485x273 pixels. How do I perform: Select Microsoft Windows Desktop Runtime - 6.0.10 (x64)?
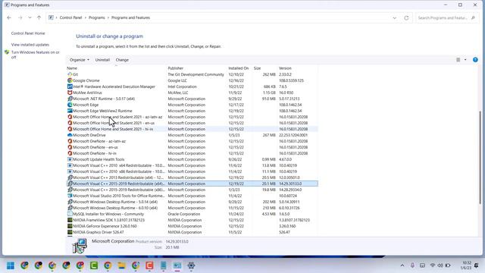click(x=192, y=208)
